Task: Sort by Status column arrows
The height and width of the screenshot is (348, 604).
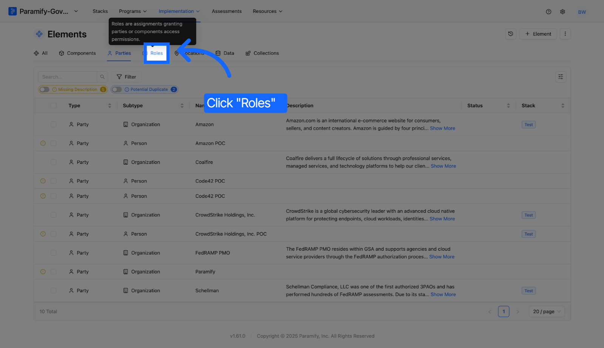Action: [508, 106]
